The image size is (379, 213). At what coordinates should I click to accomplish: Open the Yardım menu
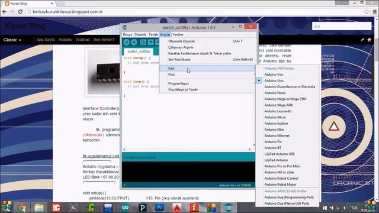click(x=178, y=34)
